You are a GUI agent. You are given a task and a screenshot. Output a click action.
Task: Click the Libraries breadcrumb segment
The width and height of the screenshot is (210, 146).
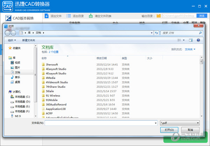tap(29, 33)
